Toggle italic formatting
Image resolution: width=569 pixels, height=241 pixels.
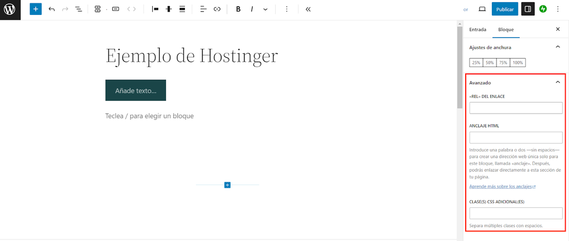tap(252, 9)
